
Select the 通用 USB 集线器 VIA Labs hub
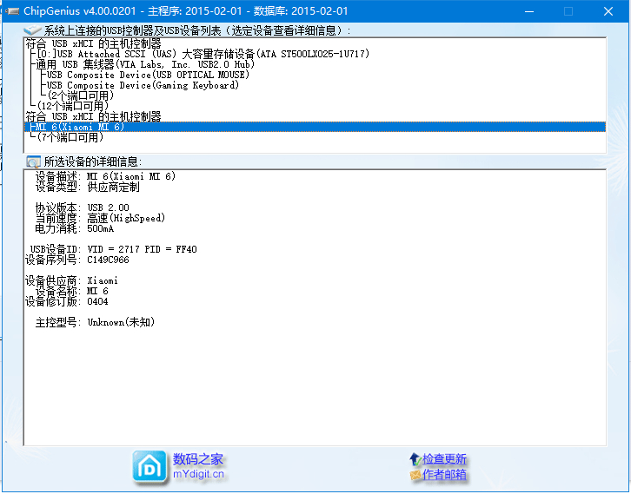(145, 64)
